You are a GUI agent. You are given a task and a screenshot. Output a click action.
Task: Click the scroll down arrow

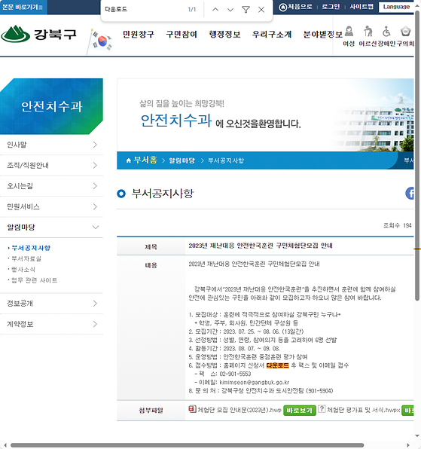tap(417, 436)
